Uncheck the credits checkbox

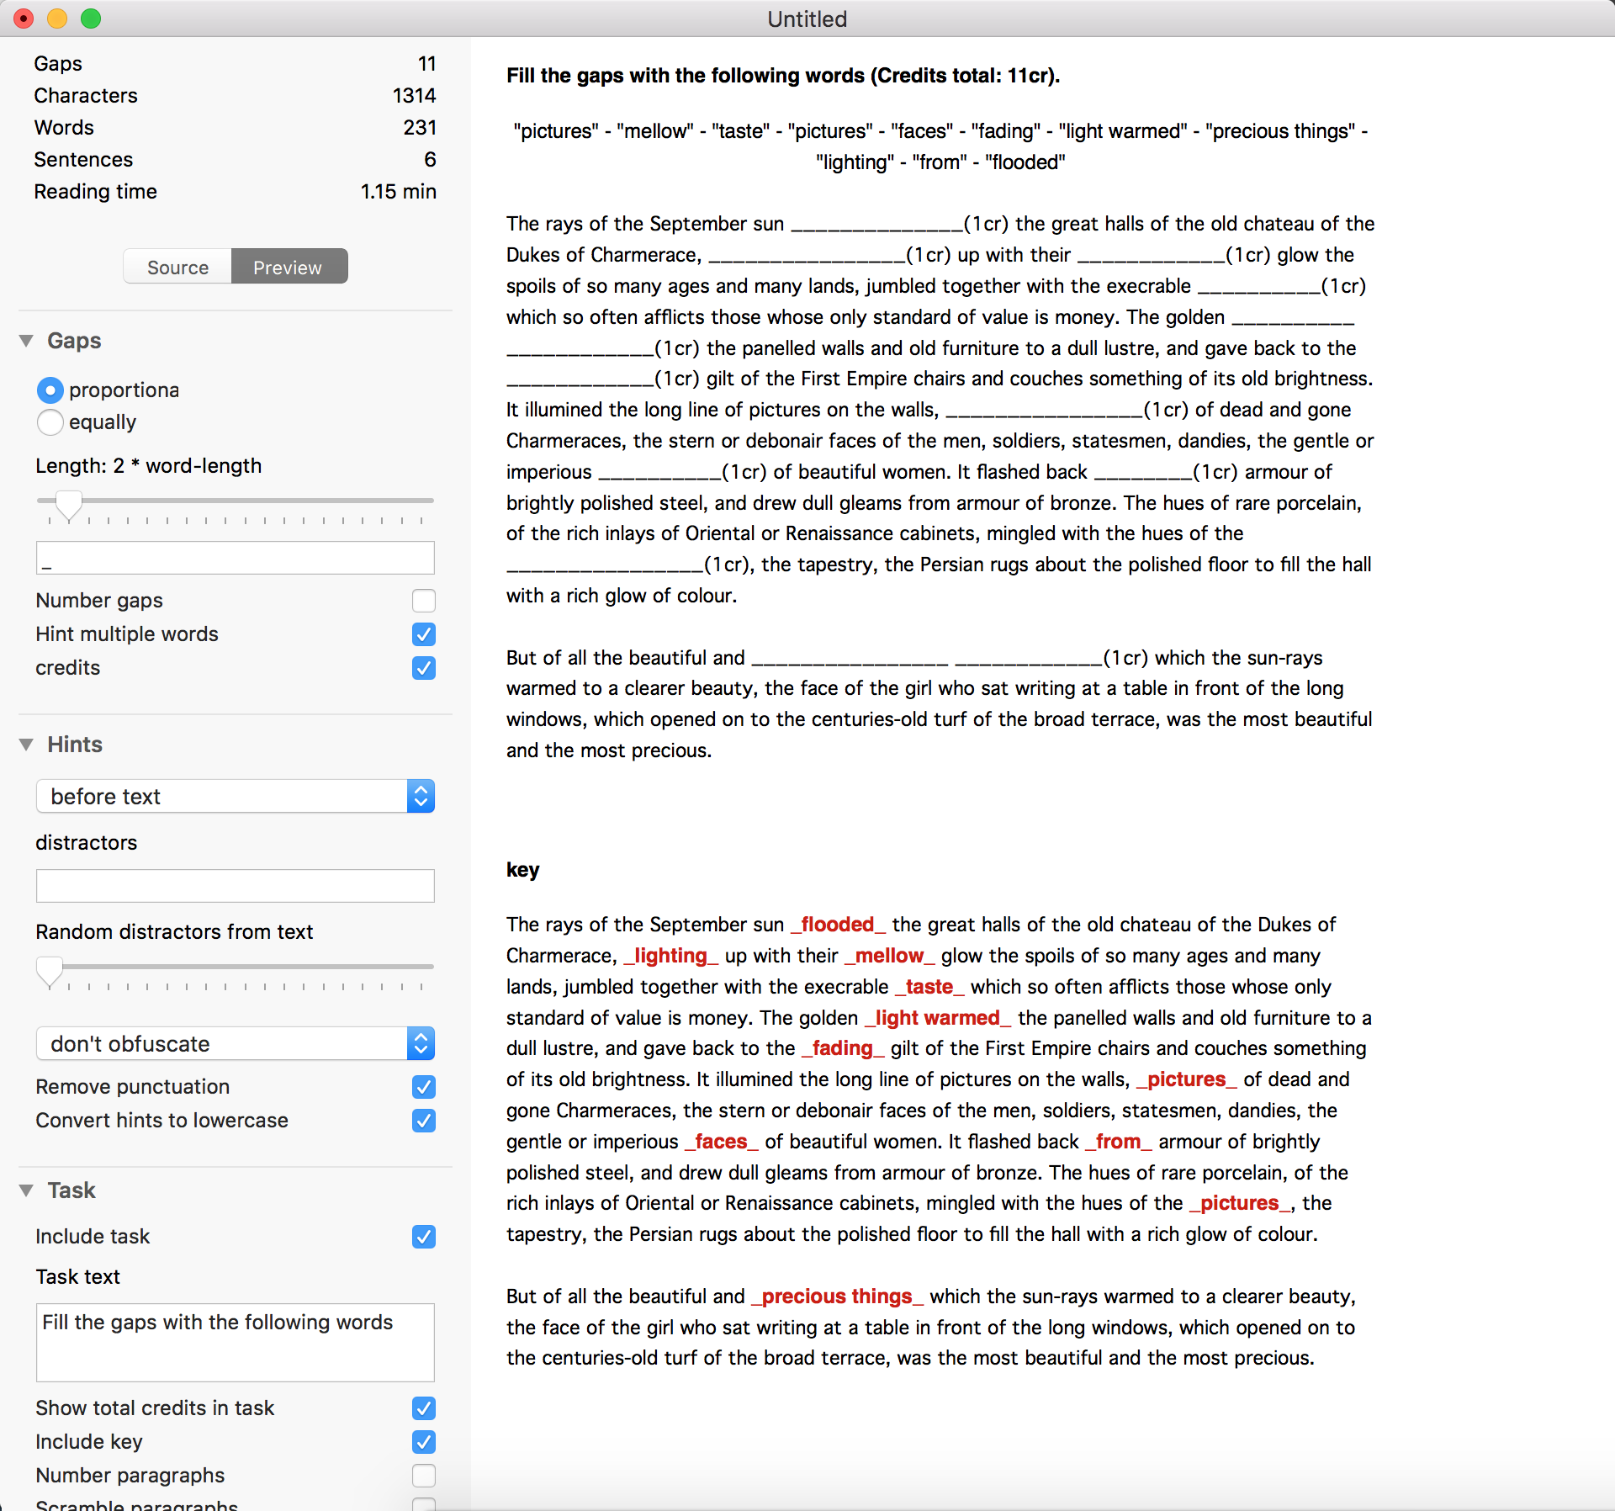click(x=424, y=668)
